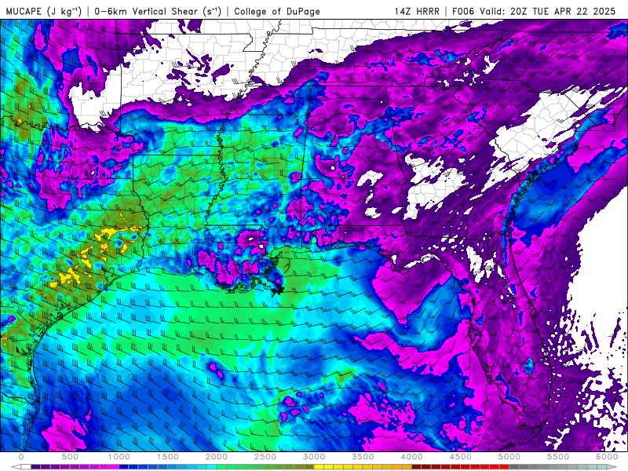Click the "2000" colorbar tick label

pos(217,457)
